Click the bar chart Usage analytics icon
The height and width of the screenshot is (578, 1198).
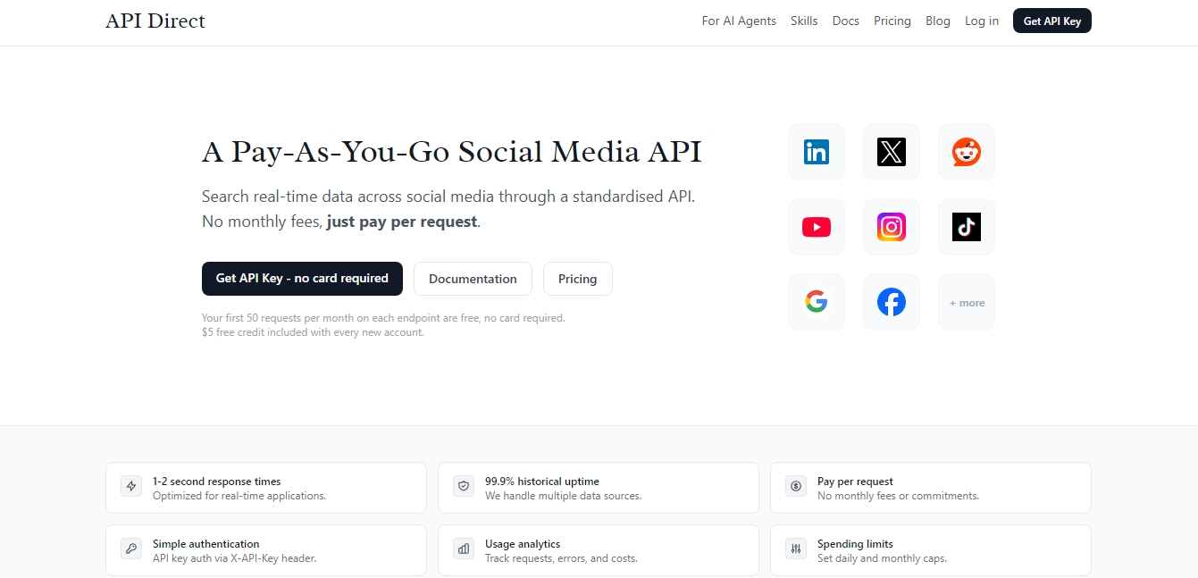coord(464,549)
